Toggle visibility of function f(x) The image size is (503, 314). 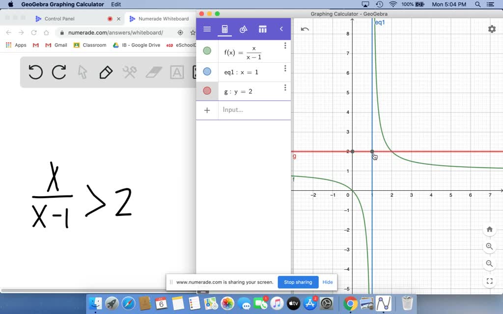[207, 51]
